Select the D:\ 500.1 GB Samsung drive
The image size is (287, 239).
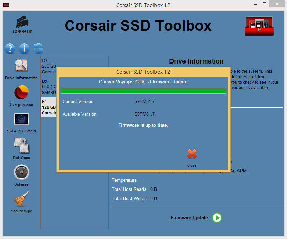tap(49, 87)
